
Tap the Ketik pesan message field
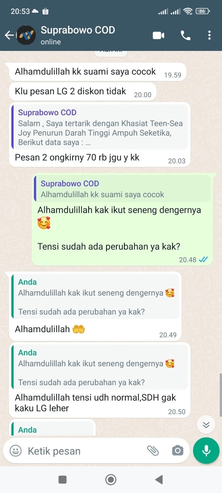coord(84,451)
